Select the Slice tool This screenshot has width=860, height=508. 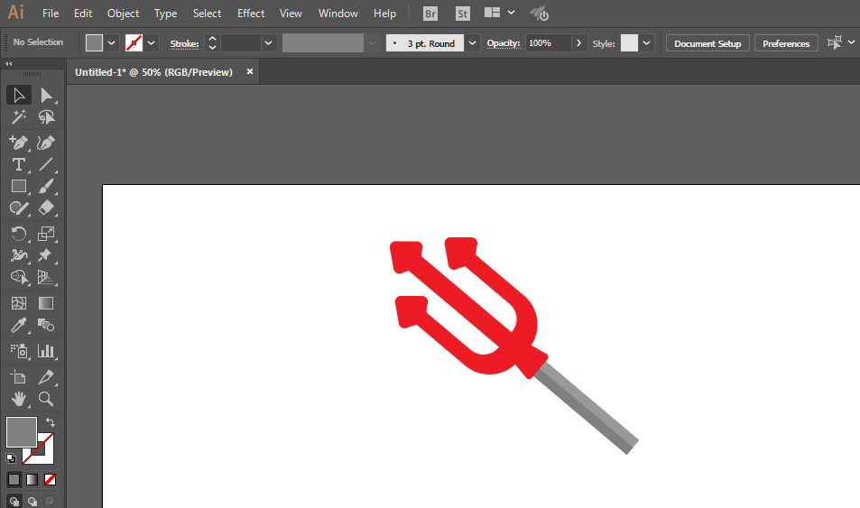pyautogui.click(x=46, y=377)
